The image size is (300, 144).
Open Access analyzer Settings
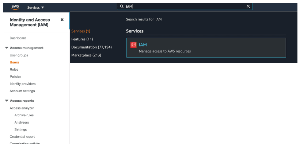[20, 129]
